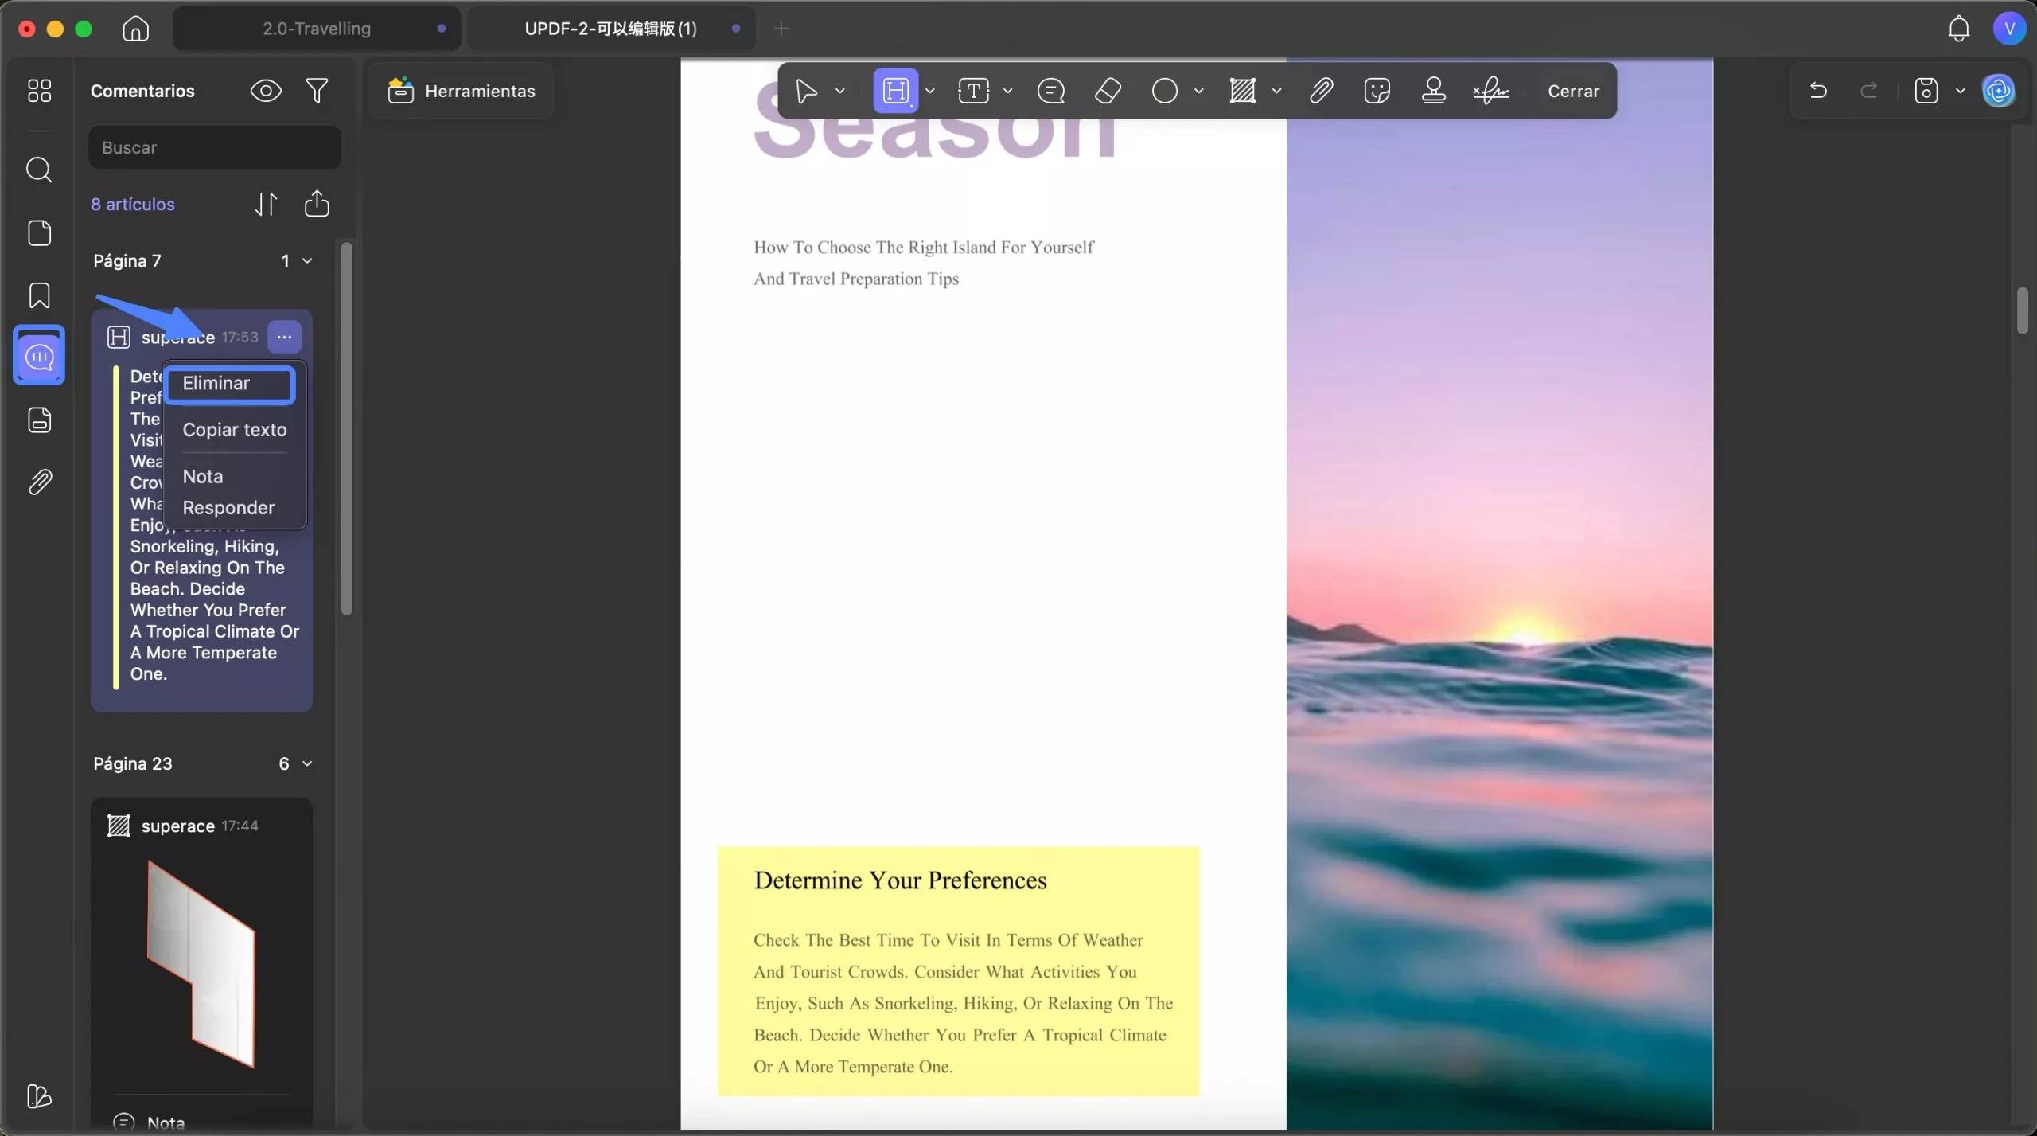The image size is (2037, 1136).
Task: Expand shape tool dropdown arrow
Action: click(x=1198, y=91)
